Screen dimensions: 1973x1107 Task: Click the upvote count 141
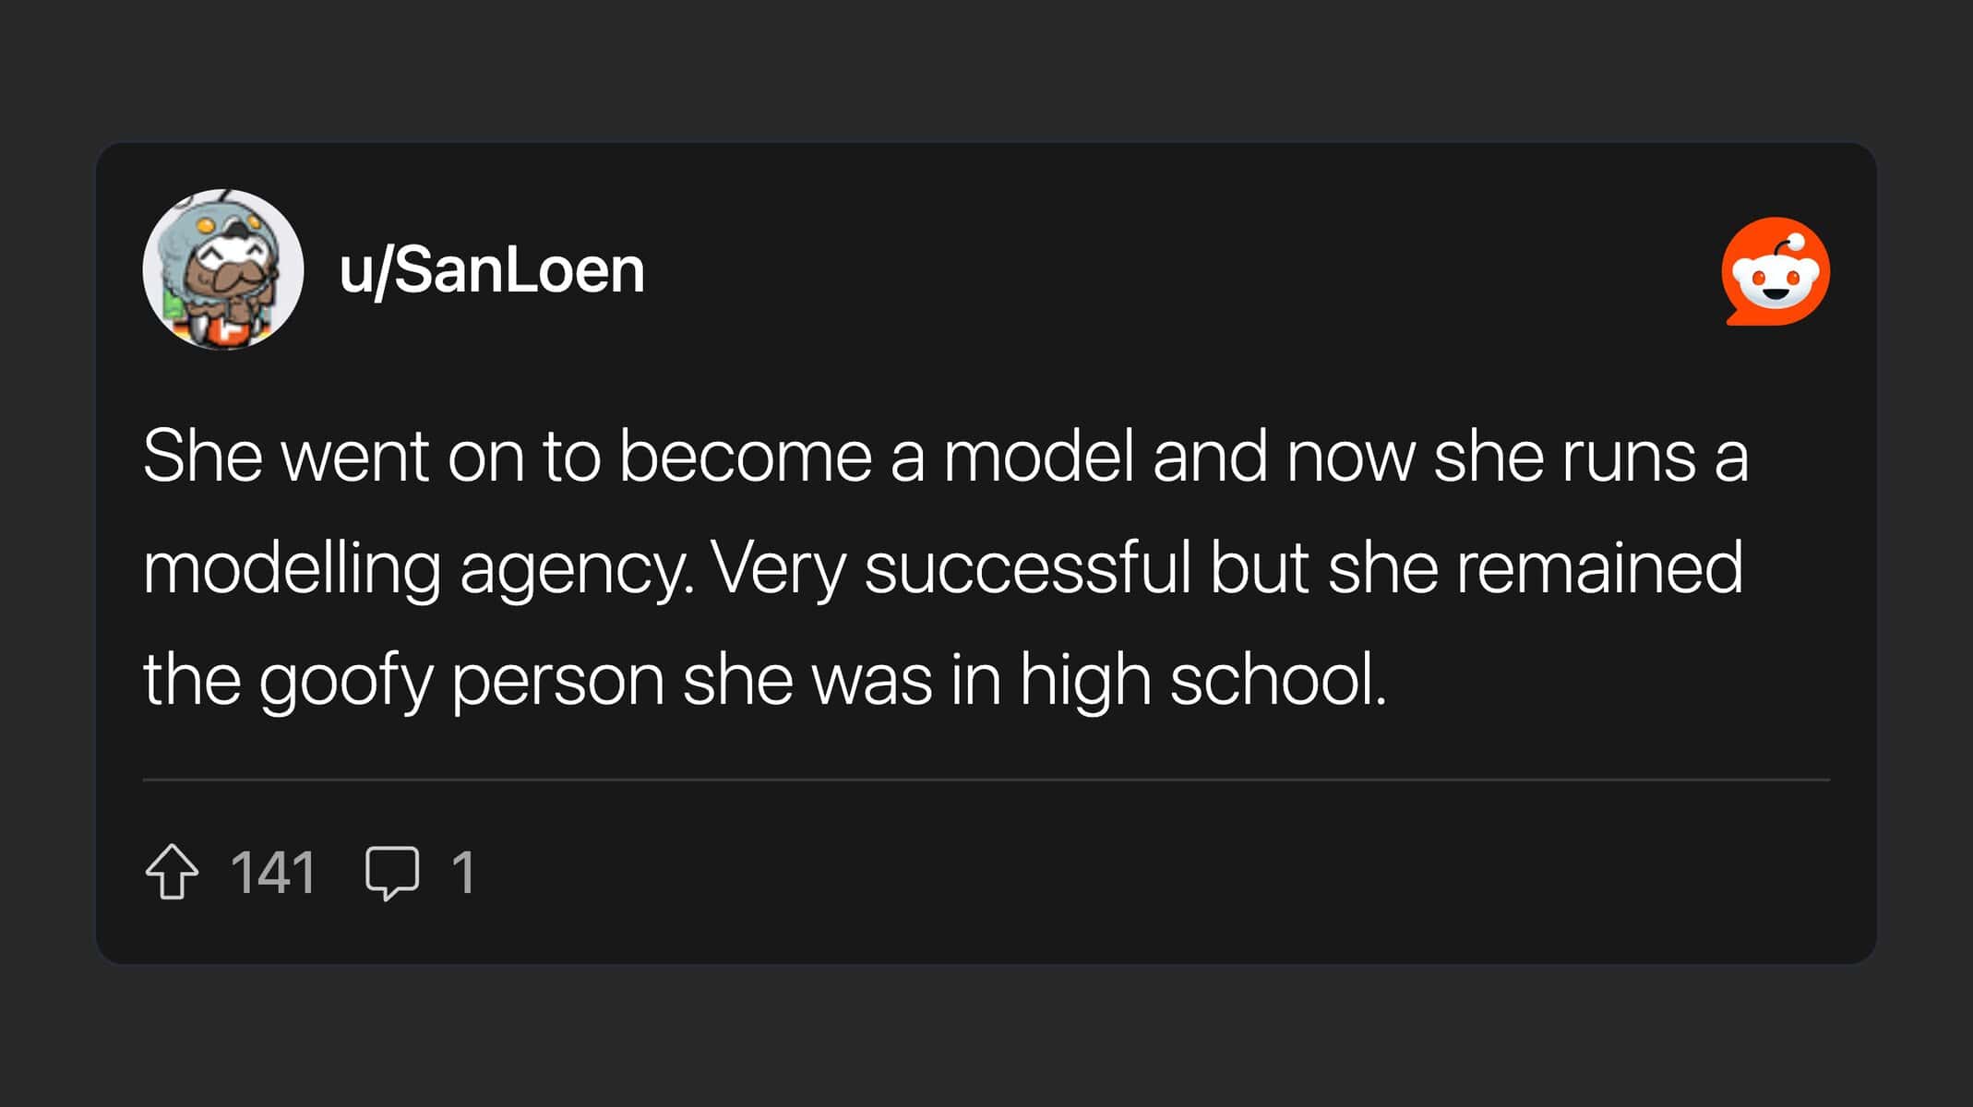pos(273,872)
